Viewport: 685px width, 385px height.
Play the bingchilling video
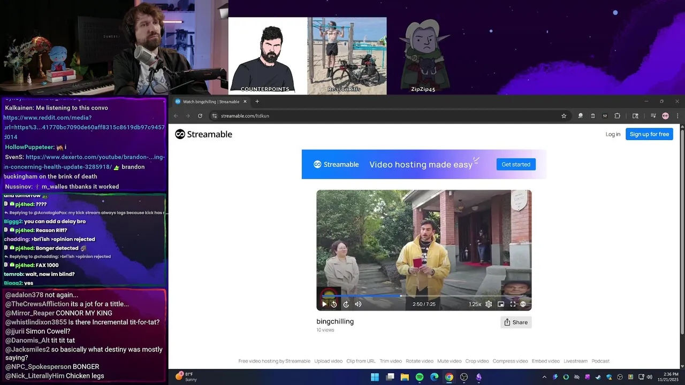(x=324, y=304)
